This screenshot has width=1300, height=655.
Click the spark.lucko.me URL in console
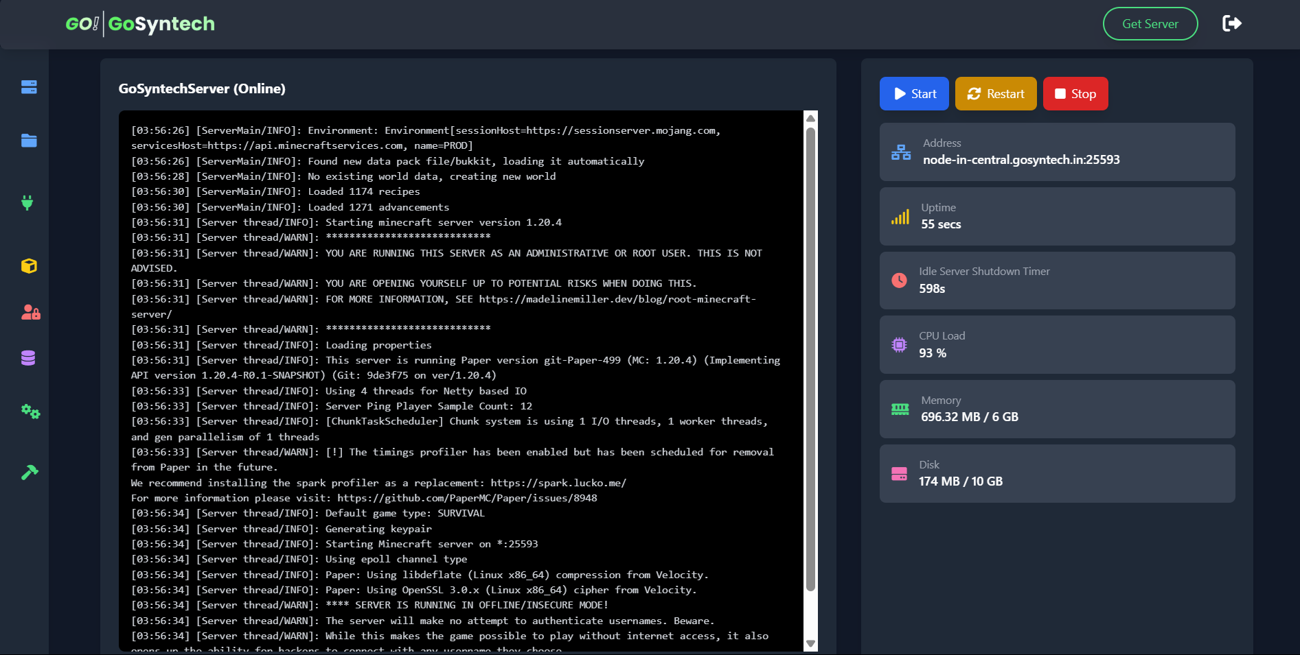pyautogui.click(x=558, y=483)
